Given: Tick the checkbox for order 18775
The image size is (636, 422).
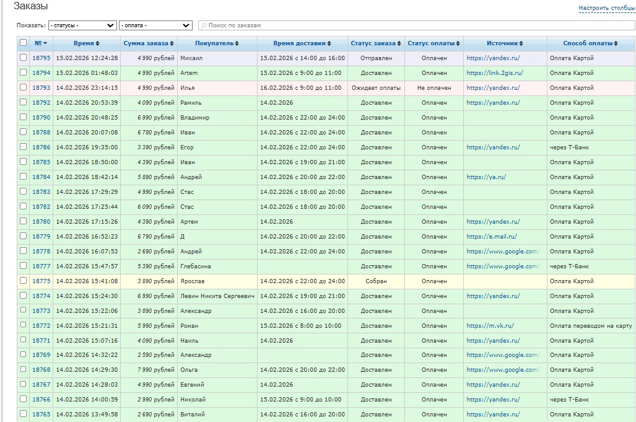Looking at the screenshot, I should click(x=24, y=281).
